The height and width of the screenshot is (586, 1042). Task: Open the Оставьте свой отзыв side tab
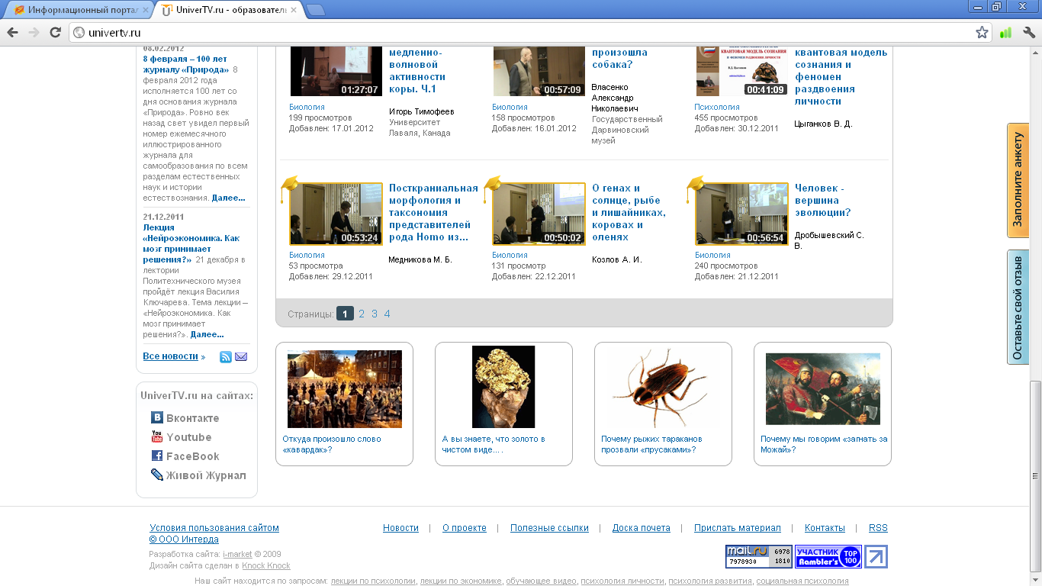pos(1018,307)
